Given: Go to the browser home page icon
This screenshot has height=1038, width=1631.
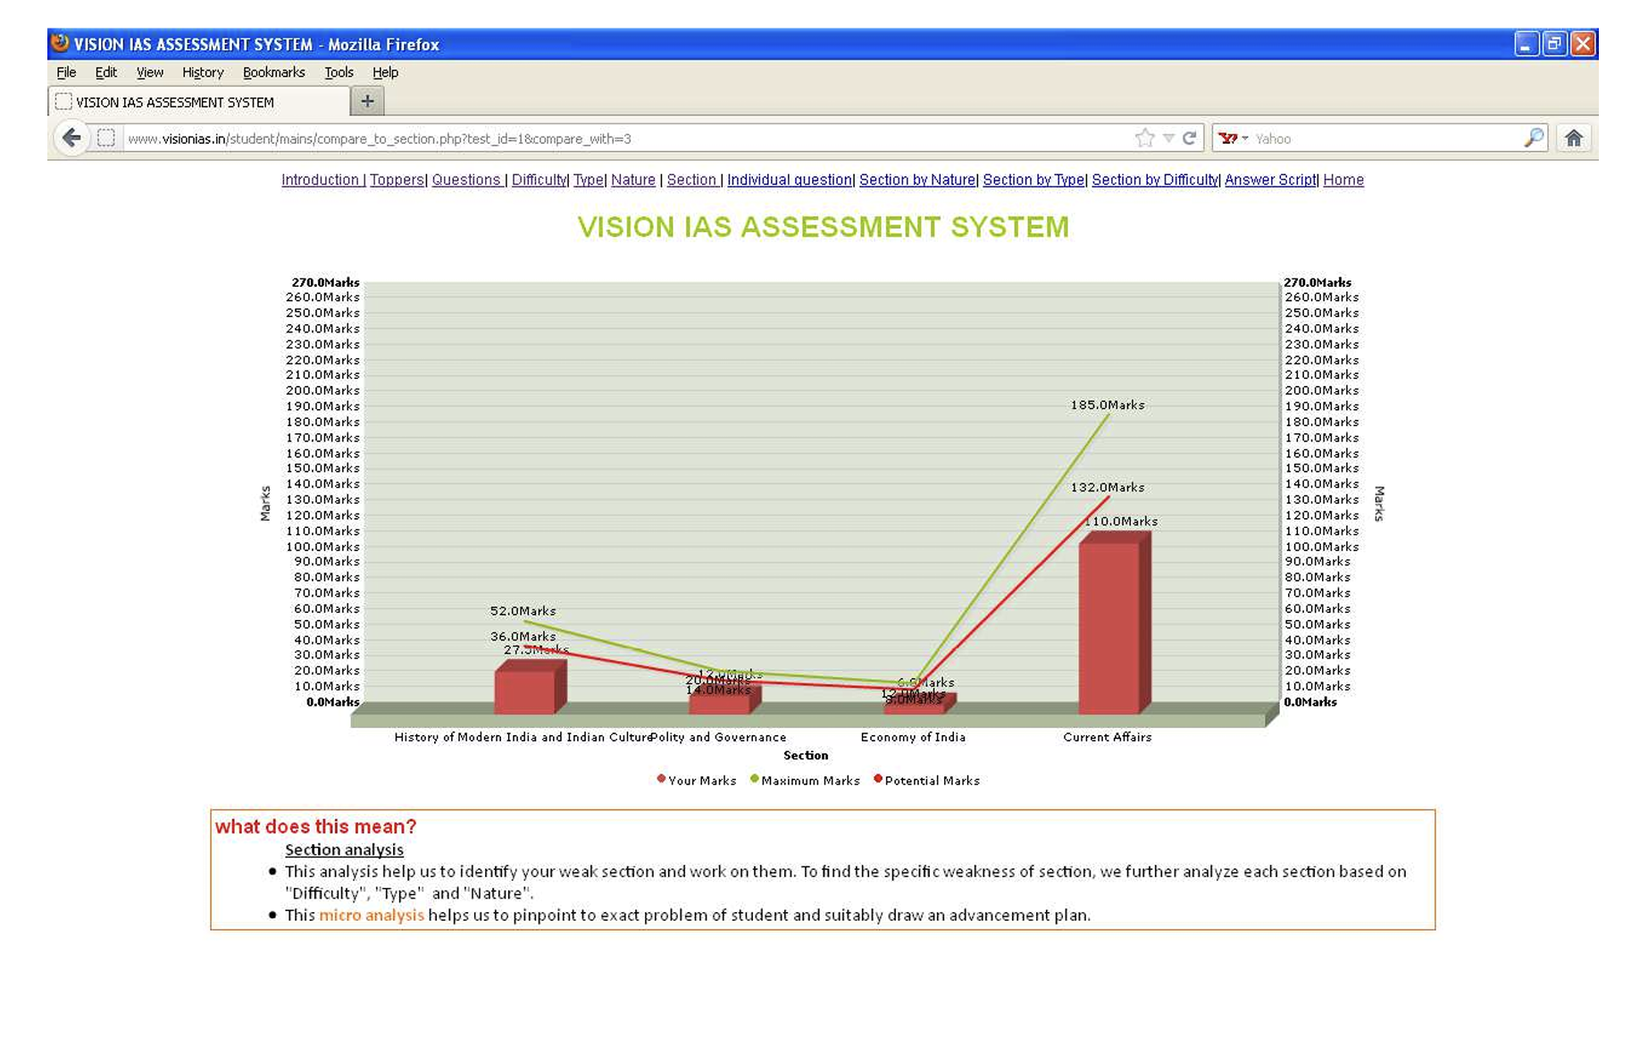Looking at the screenshot, I should point(1574,138).
